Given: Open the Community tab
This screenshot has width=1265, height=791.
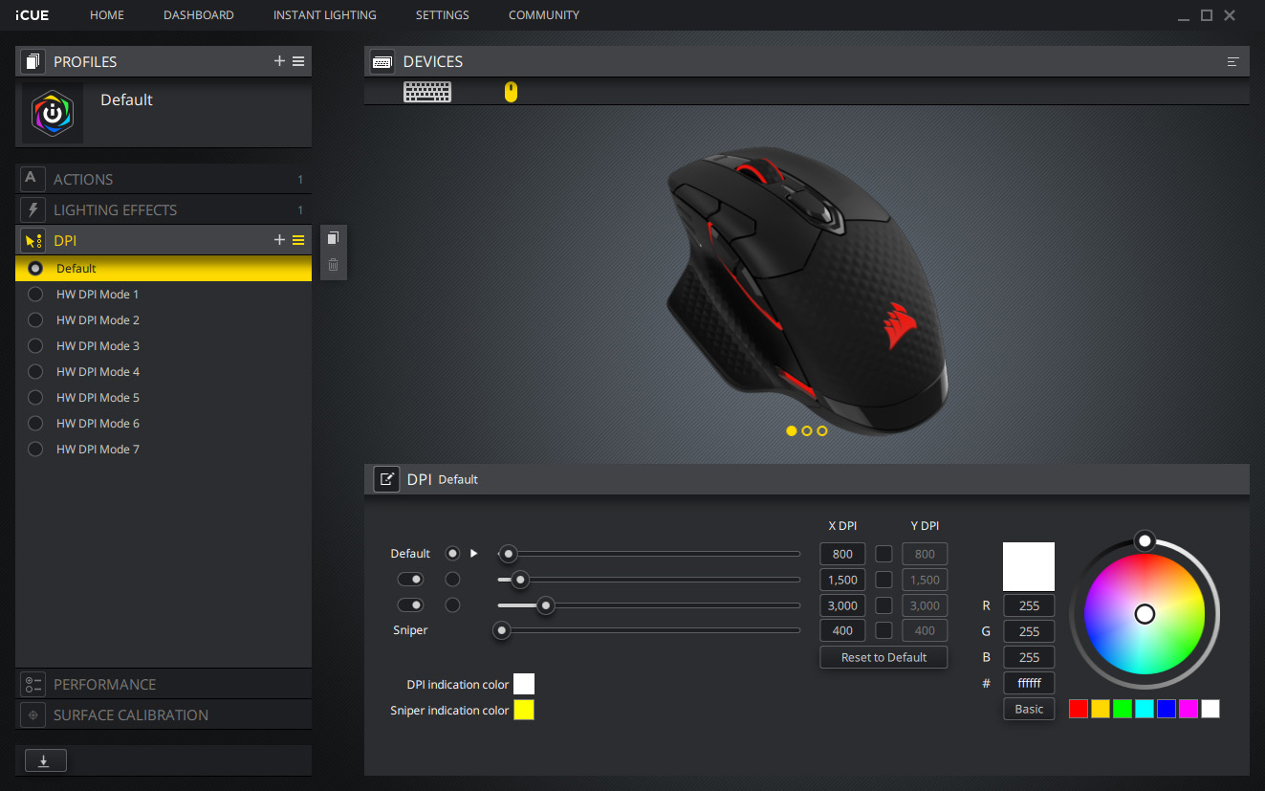Looking at the screenshot, I should coord(544,15).
